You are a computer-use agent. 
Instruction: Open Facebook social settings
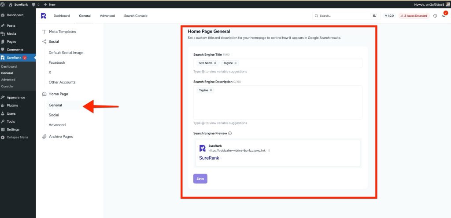(x=57, y=62)
